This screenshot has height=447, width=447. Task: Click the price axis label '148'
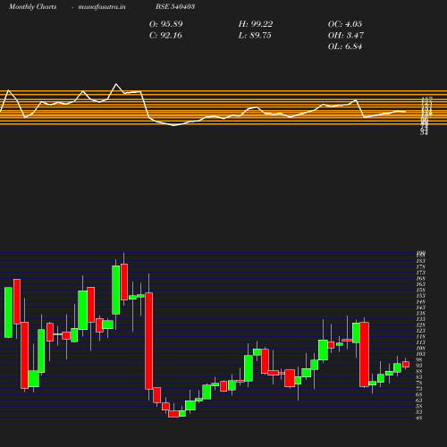point(421,301)
